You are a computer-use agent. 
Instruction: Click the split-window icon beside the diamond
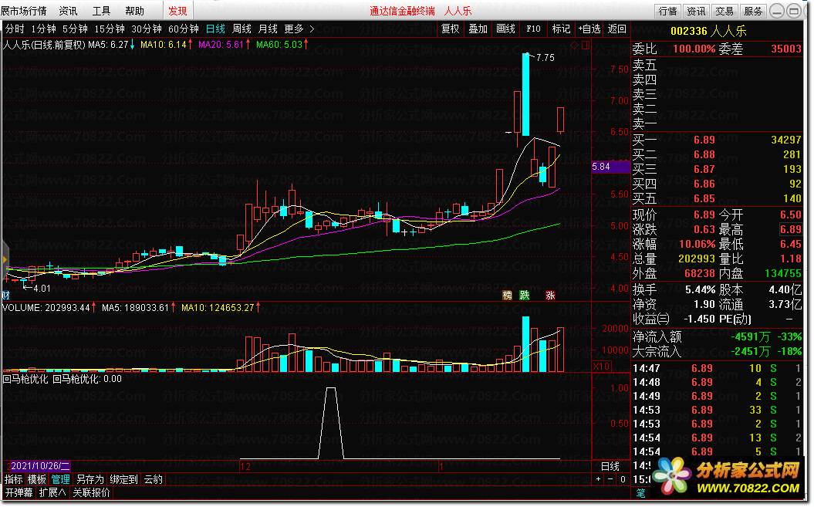586,46
